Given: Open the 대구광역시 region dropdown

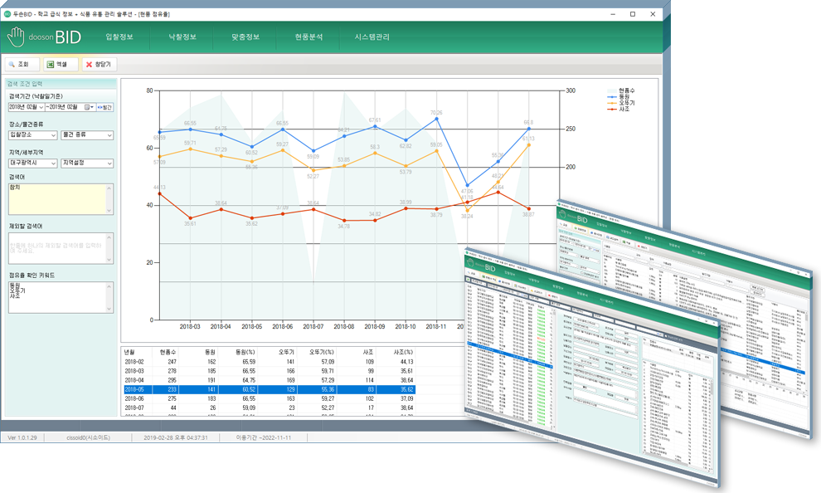Looking at the screenshot, I should (x=53, y=164).
